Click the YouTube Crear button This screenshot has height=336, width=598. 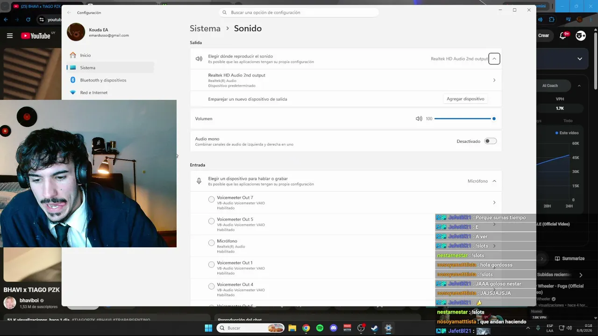click(543, 35)
